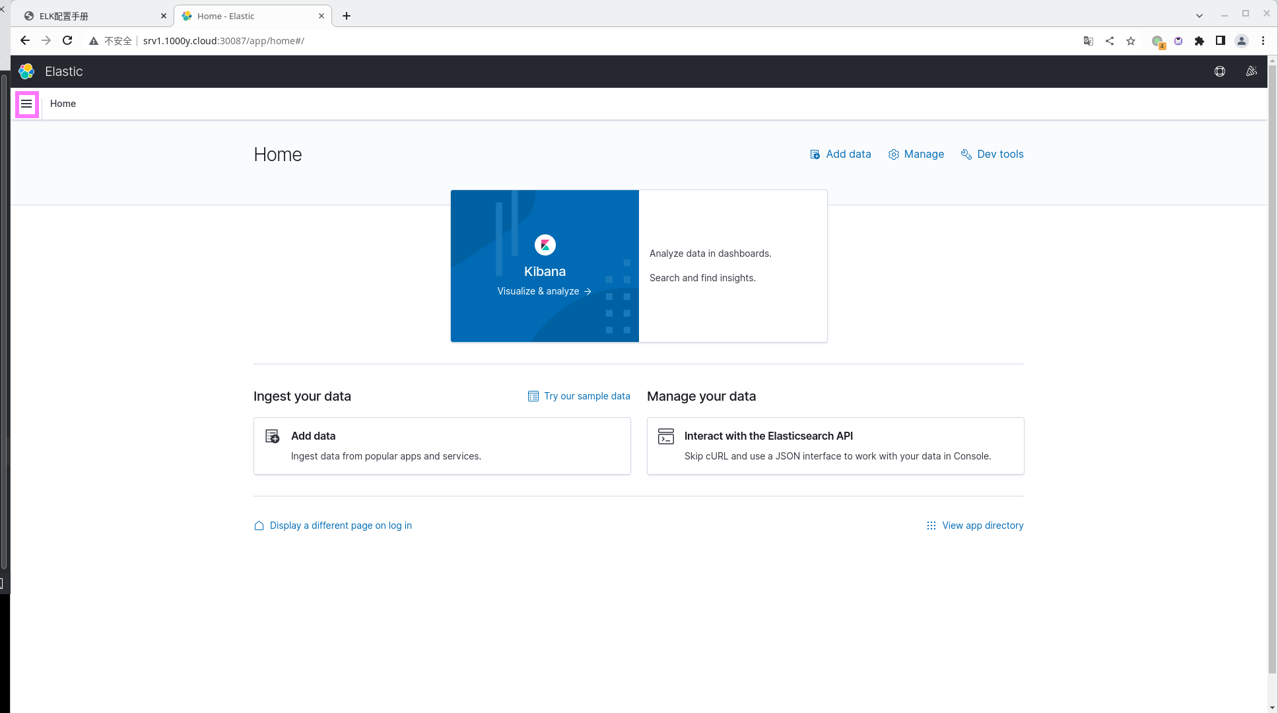Click the not-secure warning icon
This screenshot has height=713, width=1278.
click(94, 41)
